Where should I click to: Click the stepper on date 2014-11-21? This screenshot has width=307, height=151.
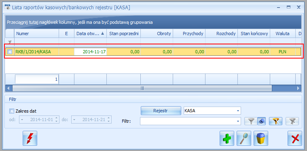point(109,120)
